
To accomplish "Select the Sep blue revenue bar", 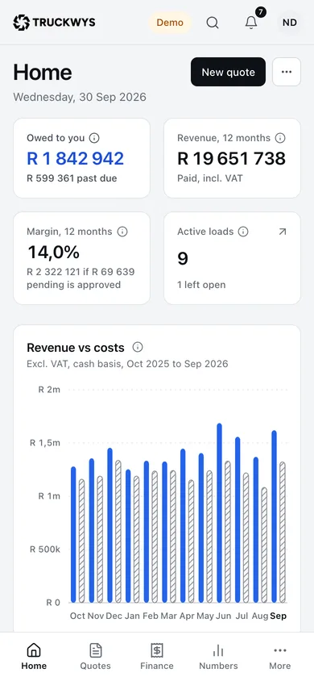I will (x=275, y=516).
